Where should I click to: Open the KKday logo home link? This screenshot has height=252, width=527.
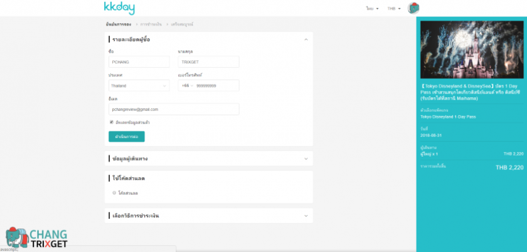click(x=119, y=8)
